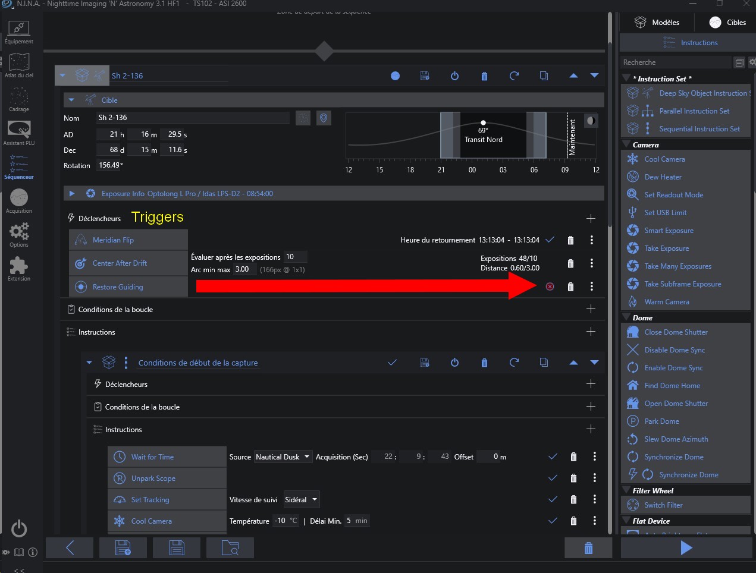Open the Acquisition section
The image size is (756, 573).
tap(19, 202)
